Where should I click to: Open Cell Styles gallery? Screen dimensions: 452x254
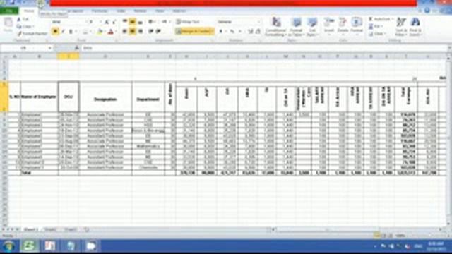pos(312,27)
